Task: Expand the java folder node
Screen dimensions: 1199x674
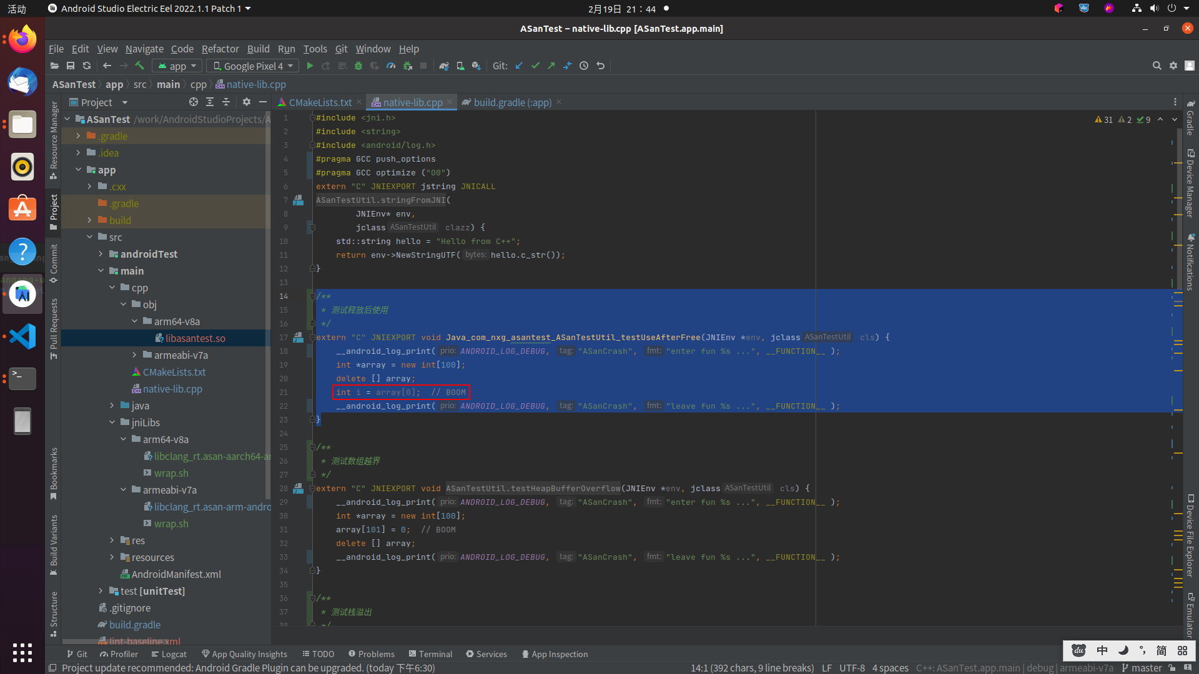Action: pyautogui.click(x=112, y=406)
